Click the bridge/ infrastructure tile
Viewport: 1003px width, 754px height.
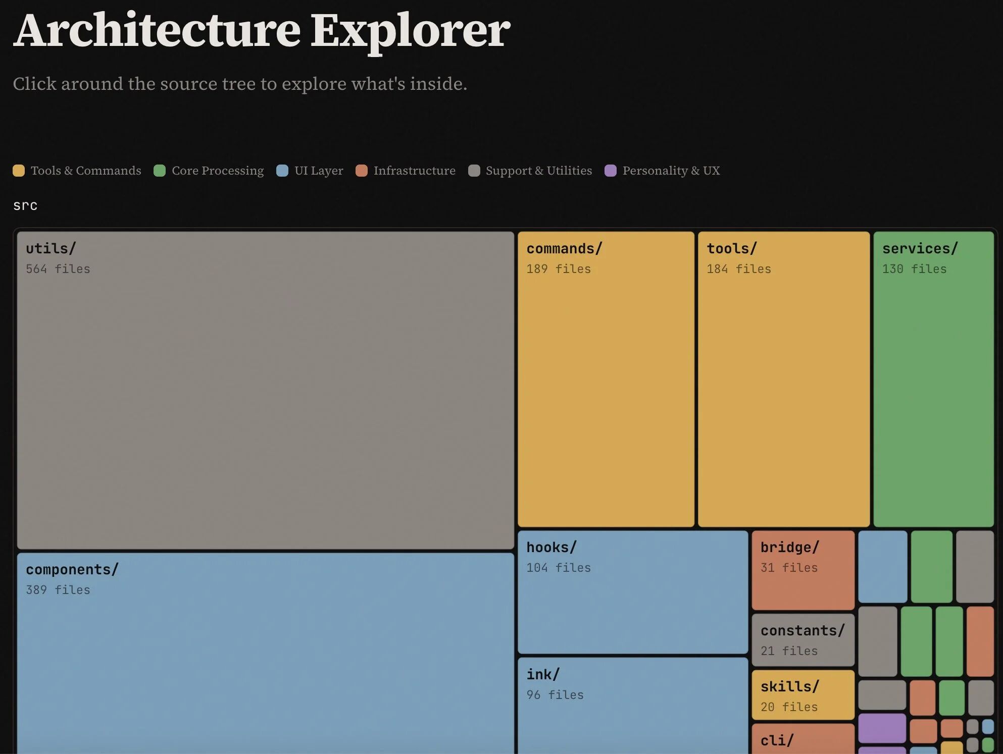[x=803, y=570]
